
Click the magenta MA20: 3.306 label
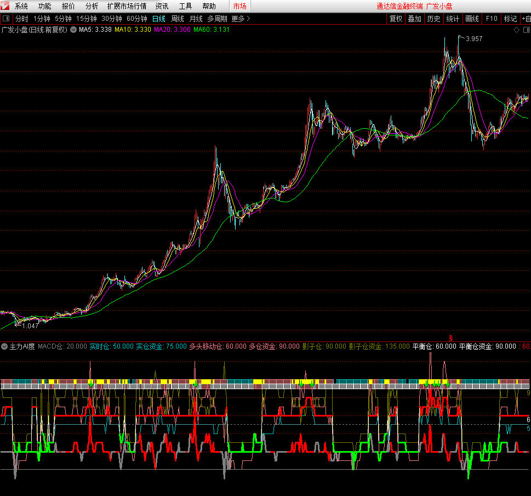coord(173,30)
